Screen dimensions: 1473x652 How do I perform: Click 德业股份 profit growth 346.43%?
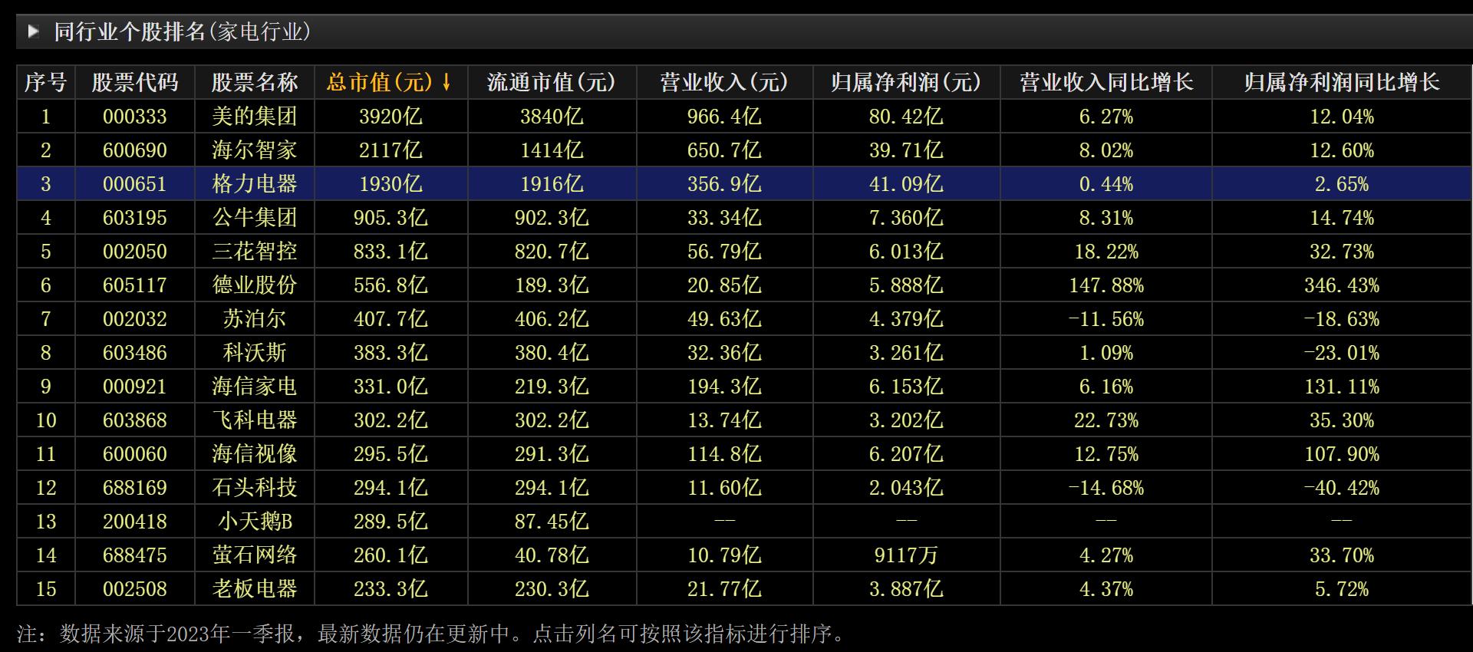click(x=1342, y=285)
